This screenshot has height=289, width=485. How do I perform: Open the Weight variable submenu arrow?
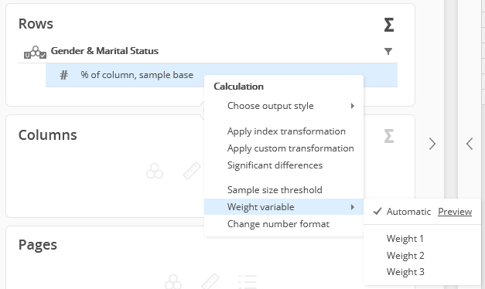(352, 207)
